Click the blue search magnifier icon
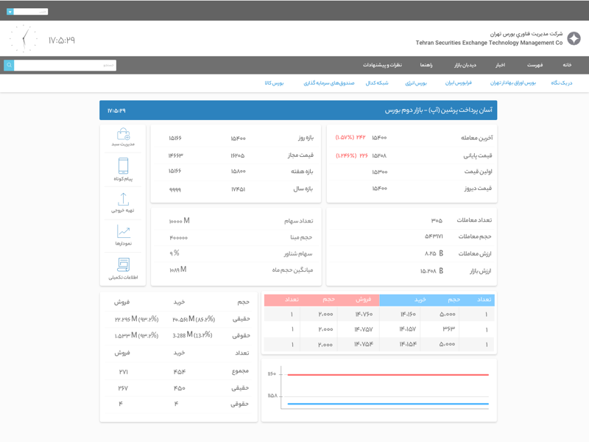 9,66
